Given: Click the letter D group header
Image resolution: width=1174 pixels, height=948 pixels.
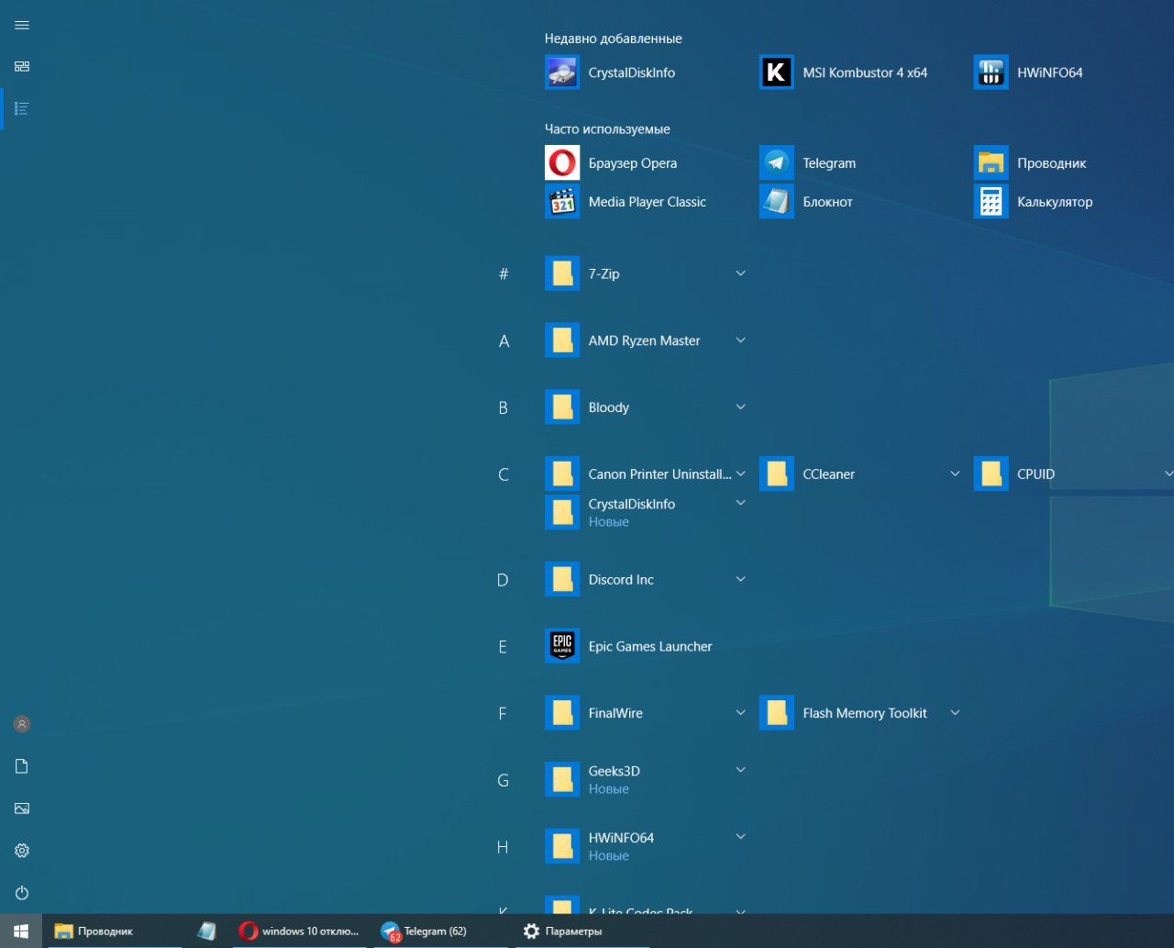Looking at the screenshot, I should tap(504, 580).
